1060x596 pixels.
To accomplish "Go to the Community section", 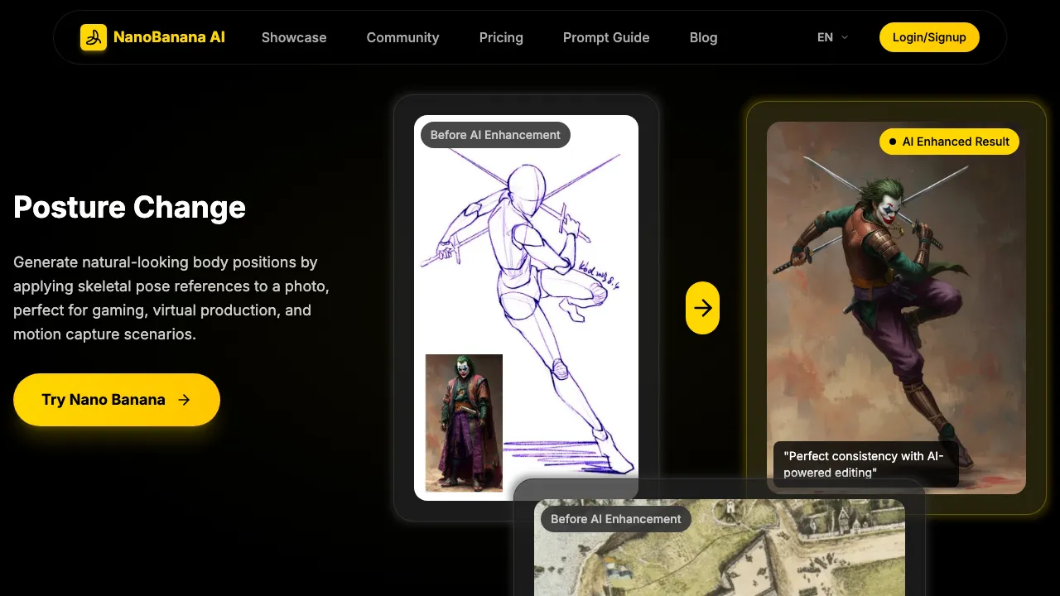I will click(402, 37).
